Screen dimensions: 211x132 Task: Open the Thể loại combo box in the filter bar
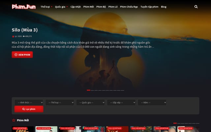click(60, 103)
